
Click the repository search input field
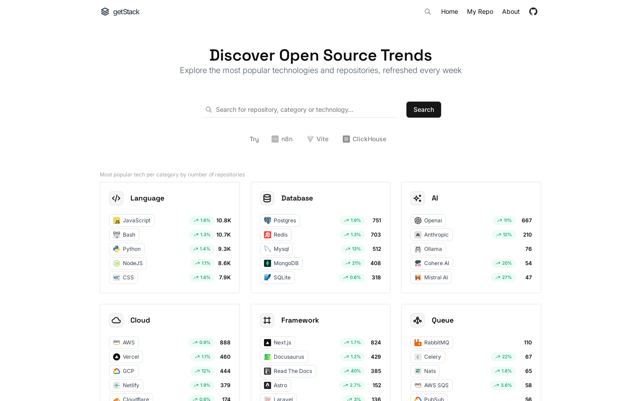click(x=300, y=110)
